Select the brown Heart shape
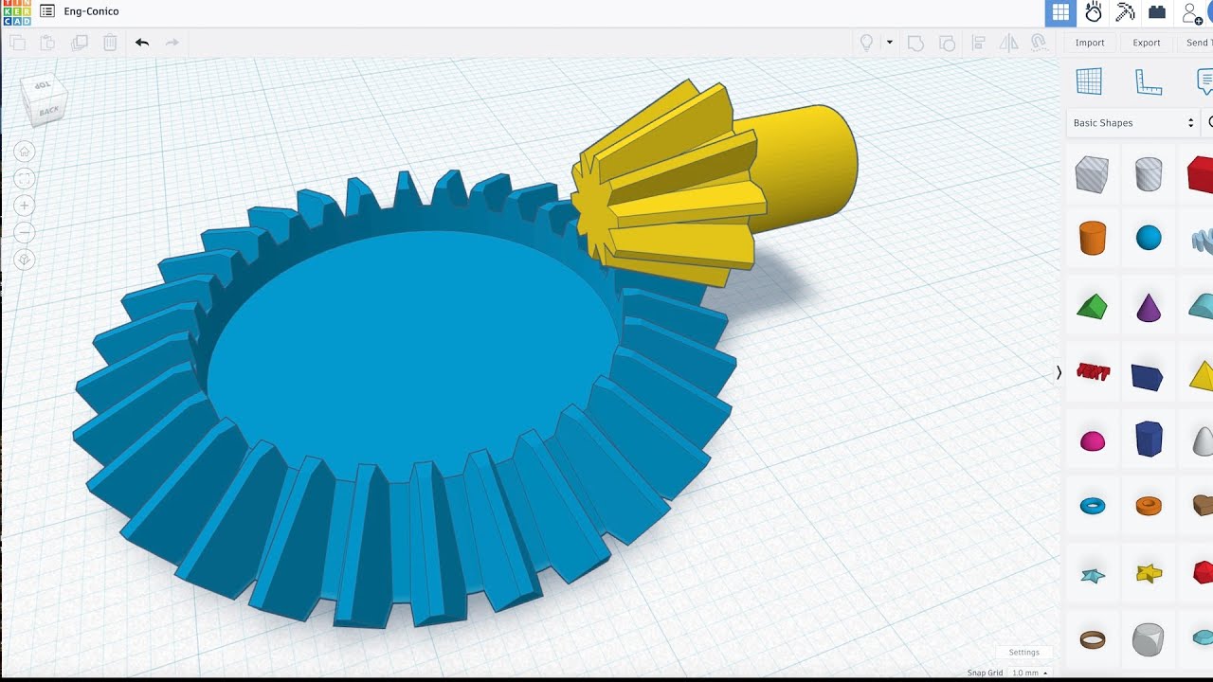1213x682 pixels. point(1203,506)
